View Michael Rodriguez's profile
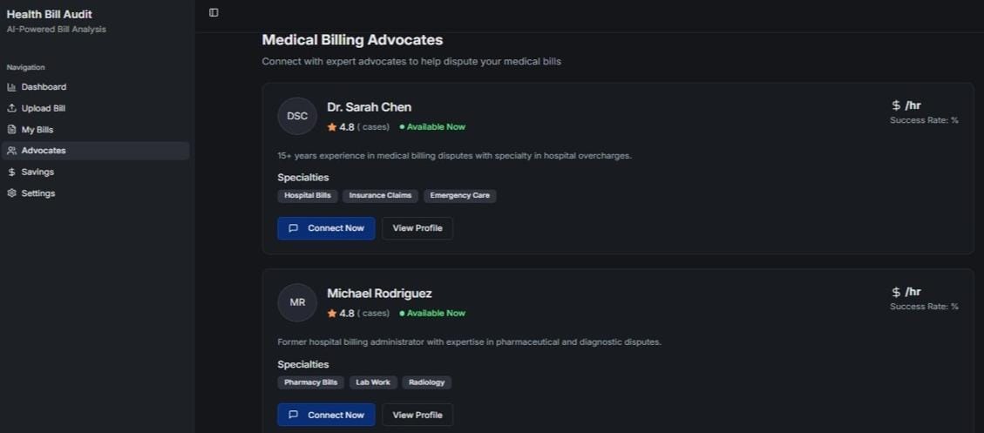 pos(417,415)
